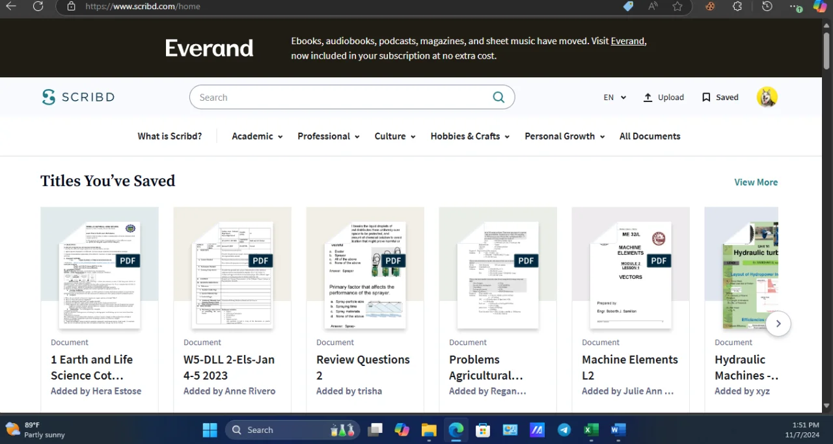This screenshot has height=444, width=833.
Task: Click the browser address bar URL
Action: point(143,7)
